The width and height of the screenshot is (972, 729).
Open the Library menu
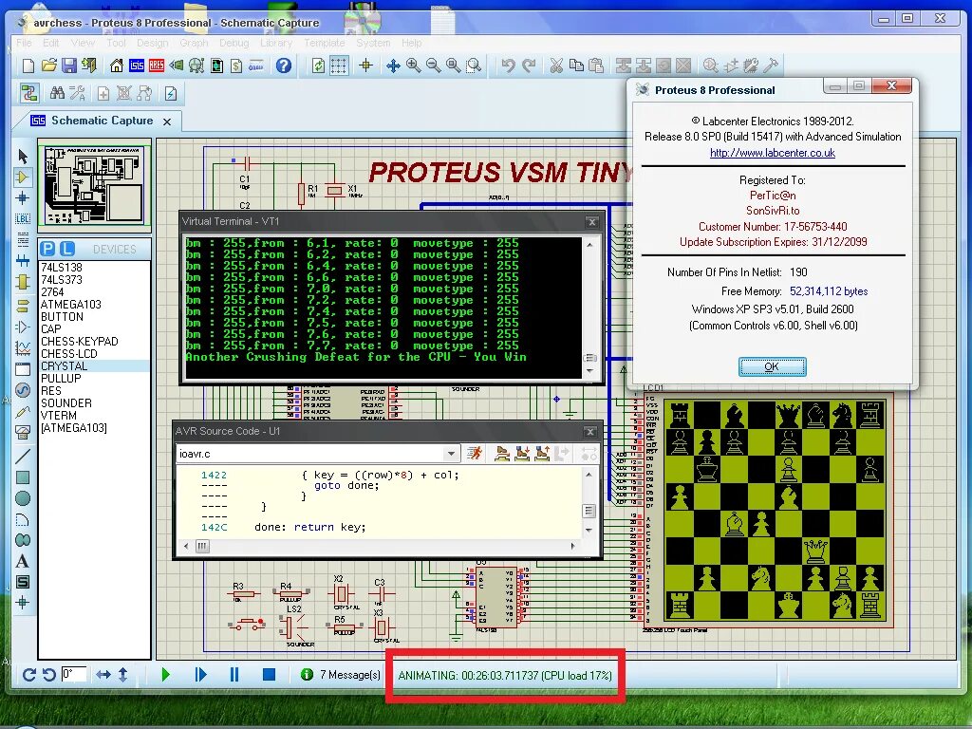click(x=276, y=43)
